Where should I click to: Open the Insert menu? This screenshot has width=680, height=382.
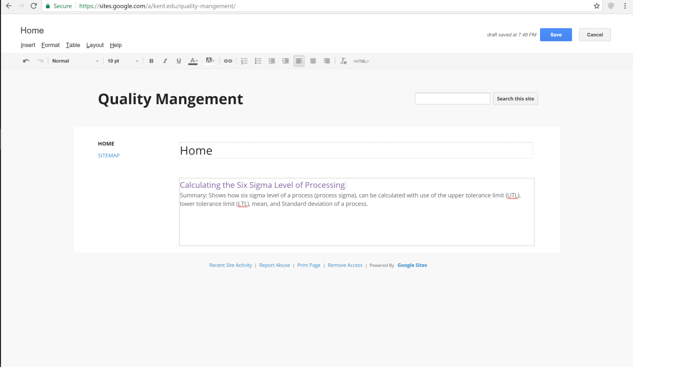tap(28, 45)
